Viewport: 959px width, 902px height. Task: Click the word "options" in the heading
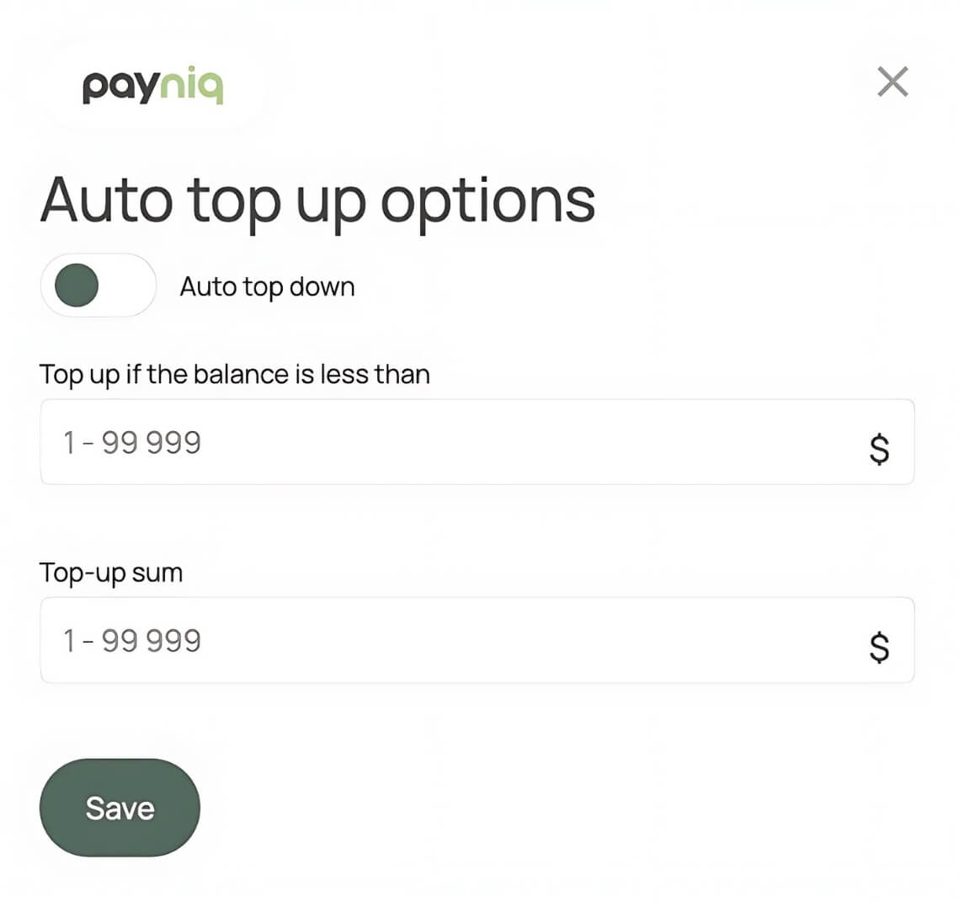[487, 200]
